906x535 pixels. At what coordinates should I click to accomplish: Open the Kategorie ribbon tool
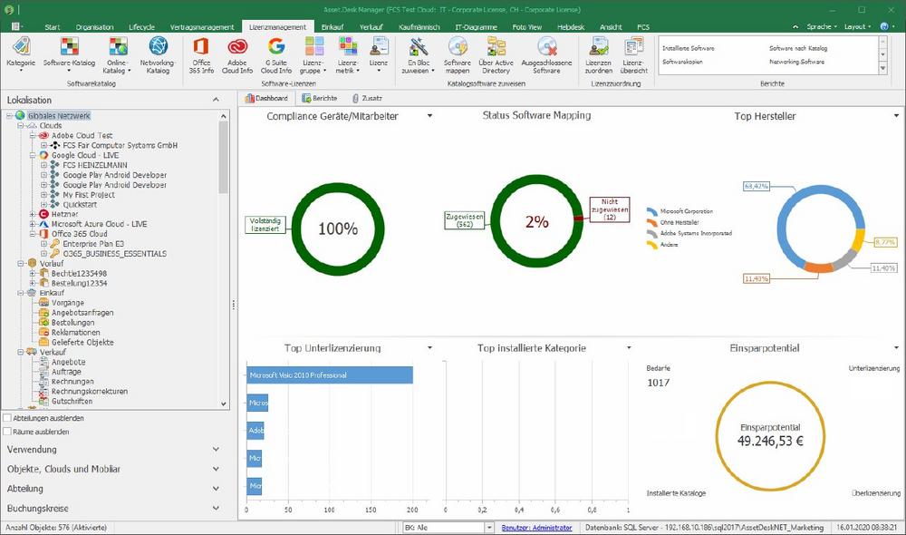[x=21, y=54]
